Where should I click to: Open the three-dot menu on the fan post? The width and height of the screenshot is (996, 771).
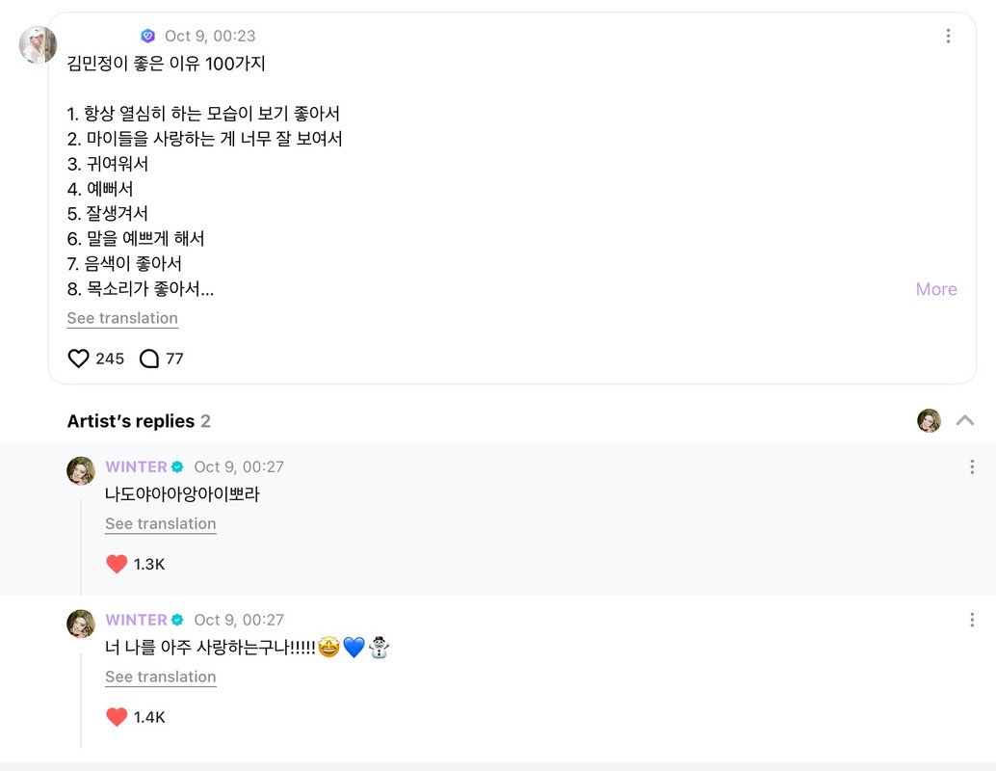948,36
